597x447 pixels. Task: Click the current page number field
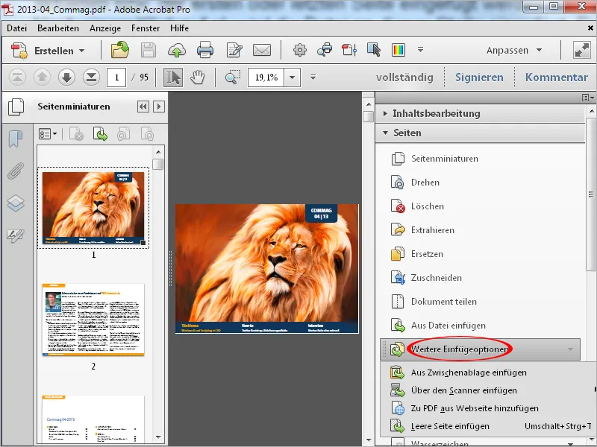click(x=116, y=77)
